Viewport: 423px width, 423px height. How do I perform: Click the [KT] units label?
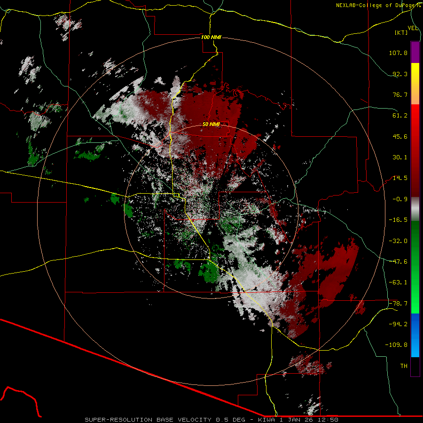click(x=401, y=32)
